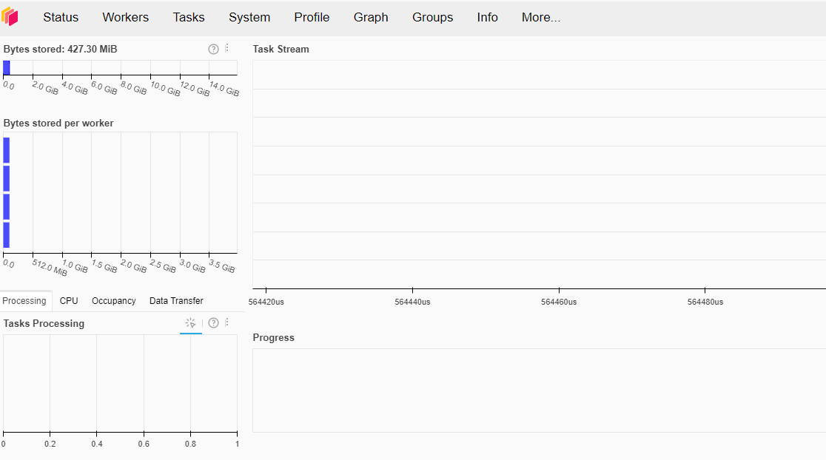Click the 14.0 GiB axis label
The width and height of the screenshot is (826, 460).
pos(224,89)
